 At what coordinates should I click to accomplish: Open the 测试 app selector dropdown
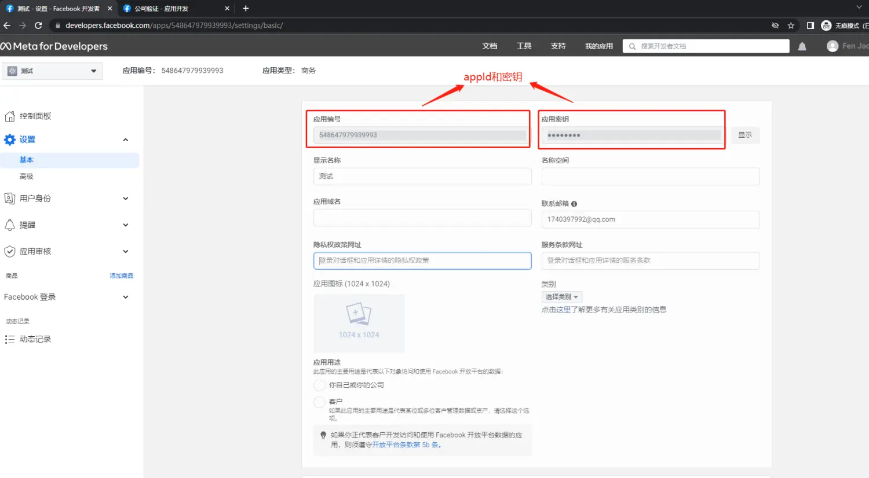pos(52,71)
